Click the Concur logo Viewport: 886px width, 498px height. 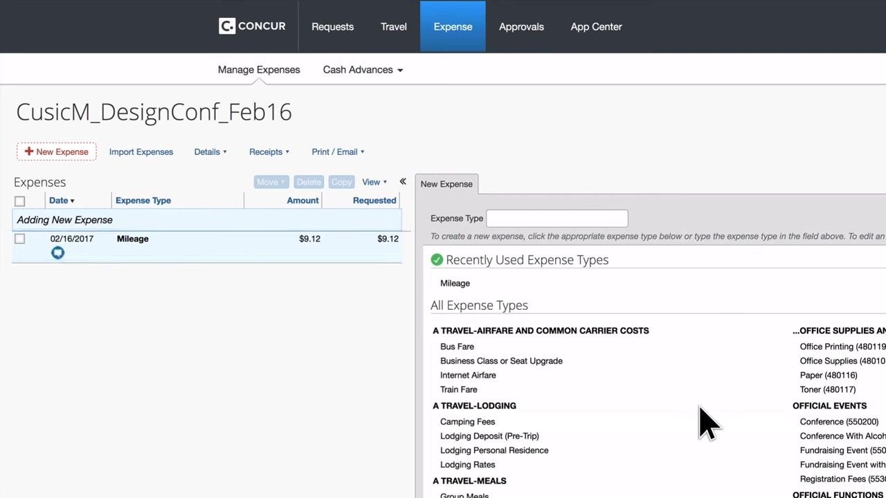pyautogui.click(x=252, y=26)
